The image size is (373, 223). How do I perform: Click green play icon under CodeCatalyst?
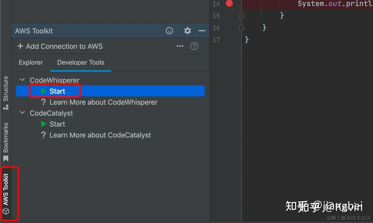[x=43, y=124]
